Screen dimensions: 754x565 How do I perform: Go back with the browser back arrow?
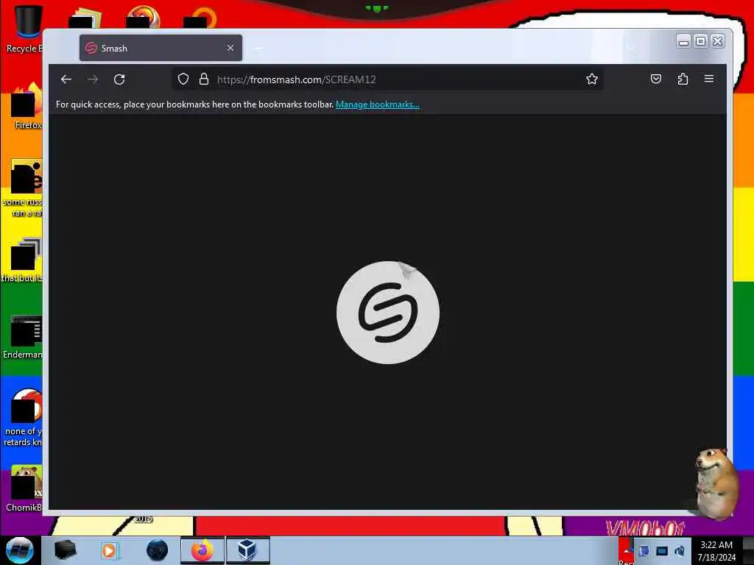(x=66, y=79)
